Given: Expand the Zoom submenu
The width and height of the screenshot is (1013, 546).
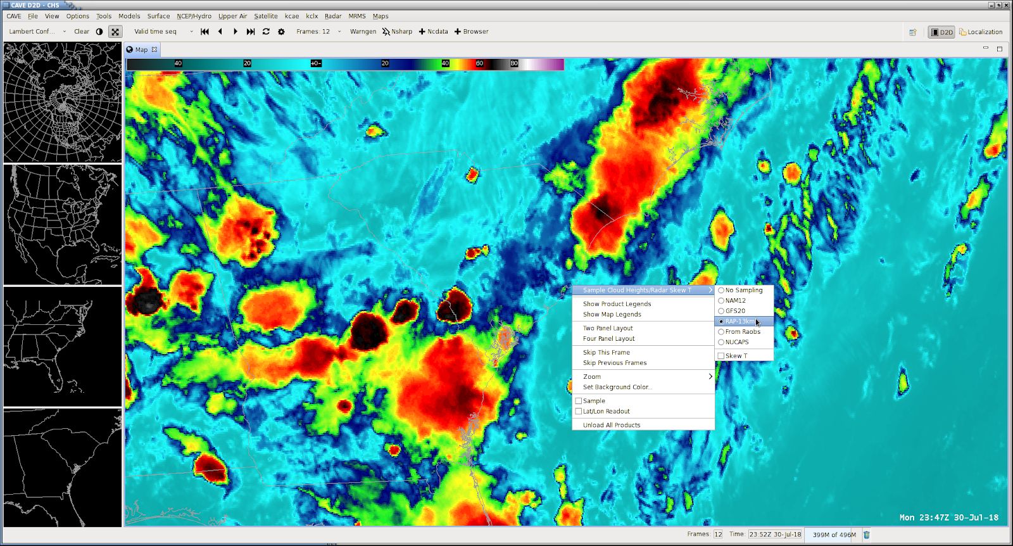Looking at the screenshot, I should click(x=643, y=377).
